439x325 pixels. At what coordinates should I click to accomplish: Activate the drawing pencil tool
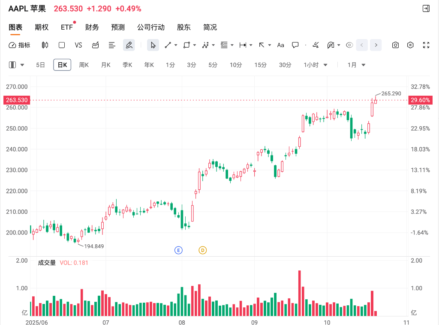coord(129,45)
